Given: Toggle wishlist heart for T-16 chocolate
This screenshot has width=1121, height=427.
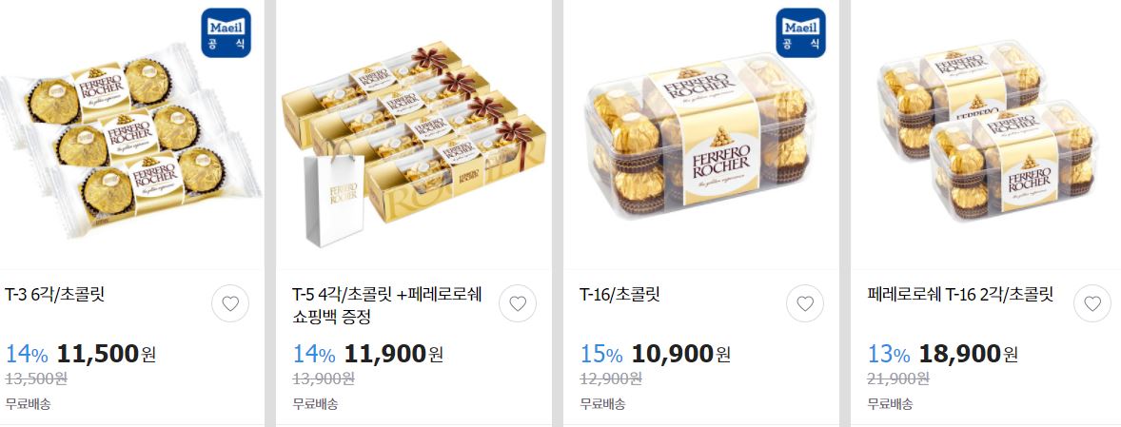Looking at the screenshot, I should click(x=805, y=303).
